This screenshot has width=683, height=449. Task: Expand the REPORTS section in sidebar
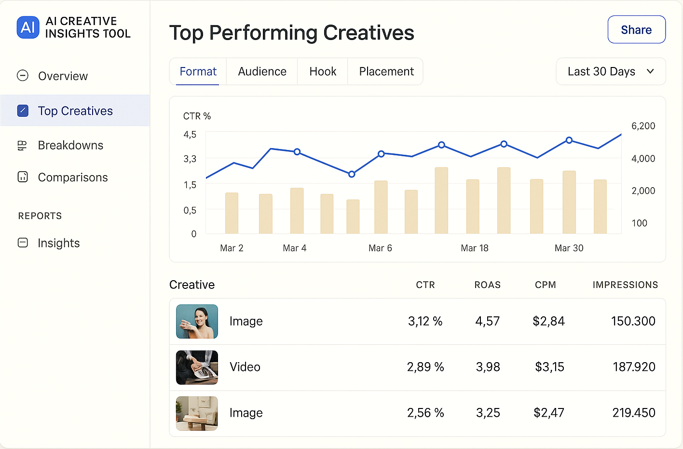40,216
